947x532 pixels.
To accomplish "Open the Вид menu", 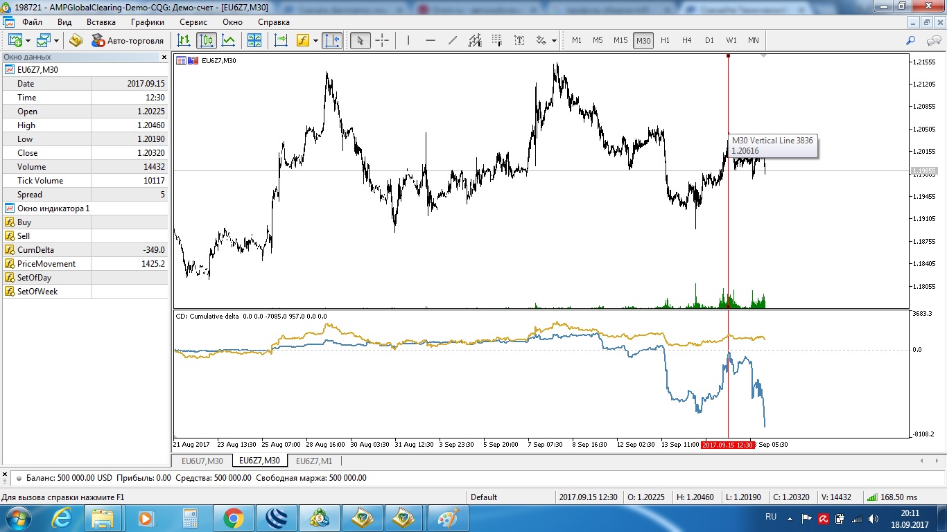I will [x=64, y=22].
